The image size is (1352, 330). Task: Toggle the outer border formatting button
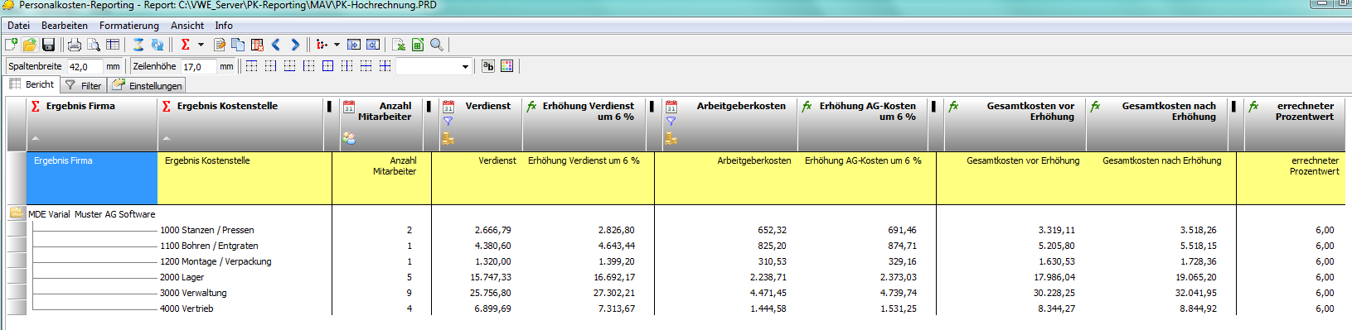pos(327,66)
